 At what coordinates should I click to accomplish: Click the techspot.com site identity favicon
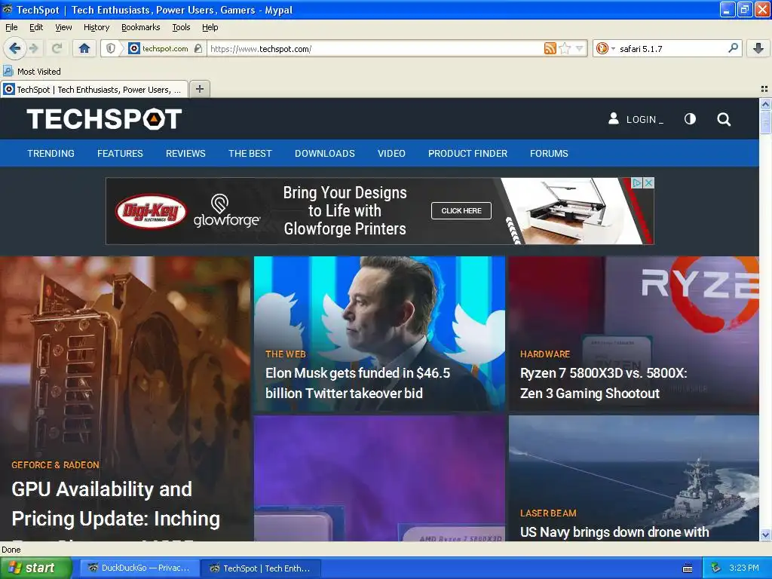[134, 48]
